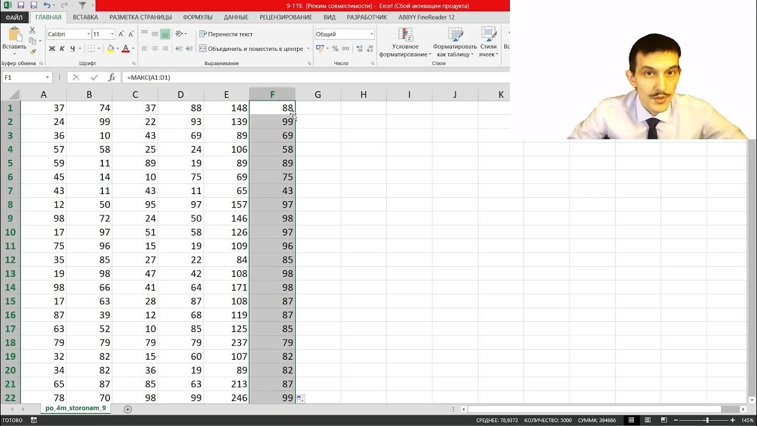This screenshot has width=757, height=426.
Task: Open Условное форматирование conditional formatting
Action: point(405,42)
